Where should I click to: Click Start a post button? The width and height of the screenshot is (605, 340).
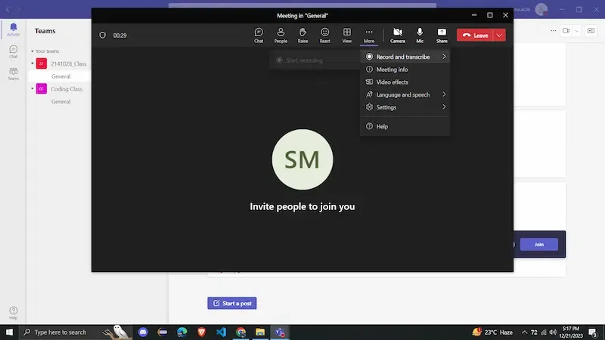pyautogui.click(x=232, y=303)
